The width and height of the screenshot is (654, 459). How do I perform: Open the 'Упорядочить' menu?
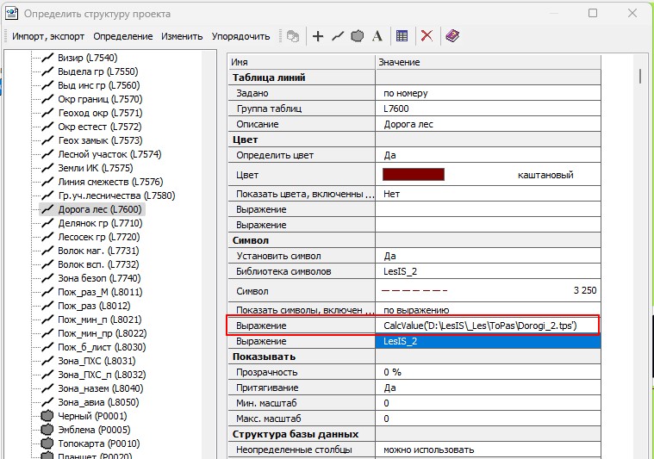tap(241, 36)
